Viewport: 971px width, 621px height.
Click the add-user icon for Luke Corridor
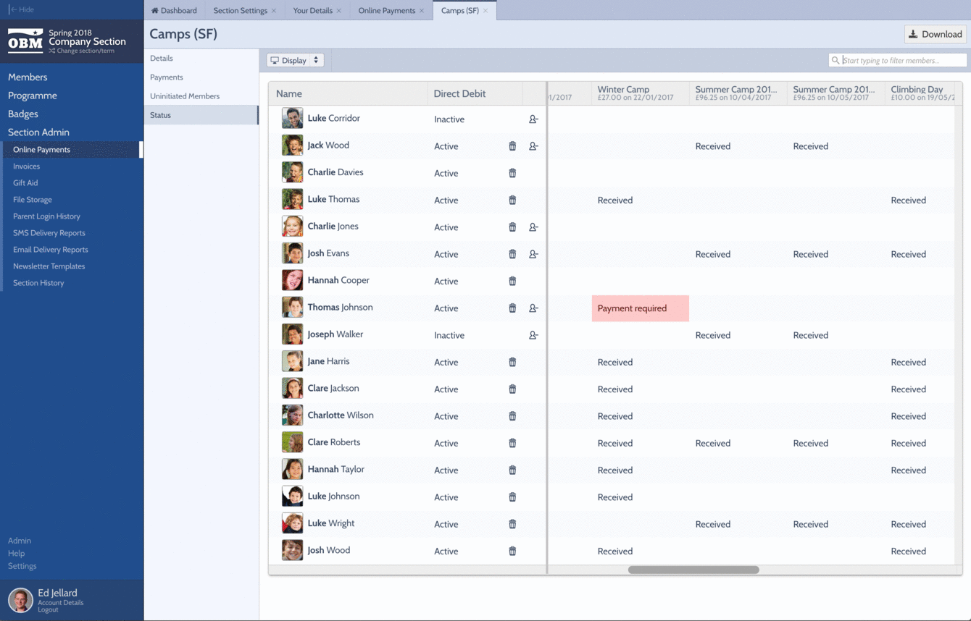[x=533, y=119]
